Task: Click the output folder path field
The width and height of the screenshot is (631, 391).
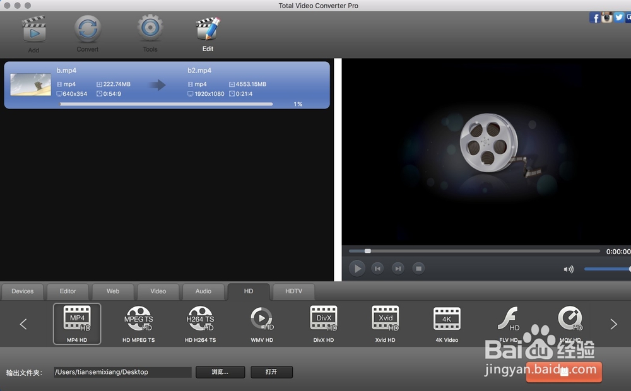Action: pyautogui.click(x=123, y=372)
